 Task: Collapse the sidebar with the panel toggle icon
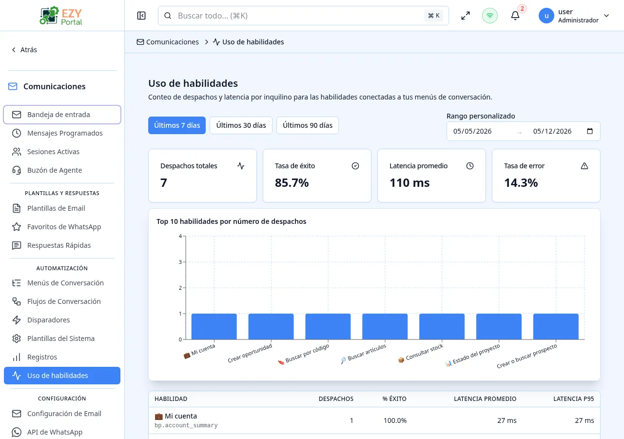[141, 16]
